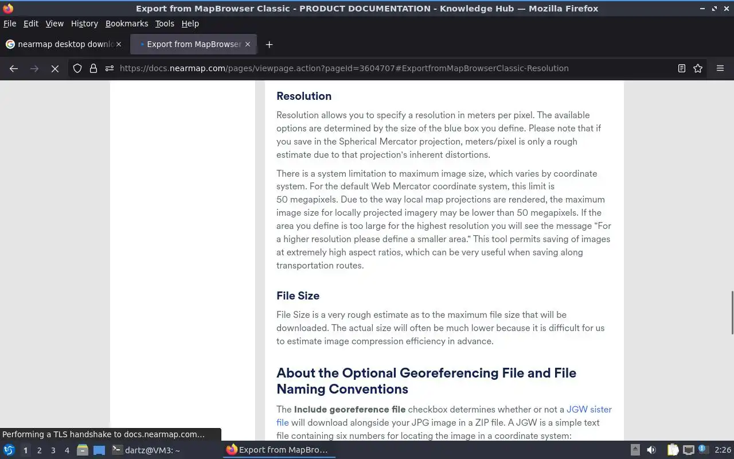Image resolution: width=734 pixels, height=459 pixels.
Task: Open tracking protection shield icon
Action: [x=77, y=68]
